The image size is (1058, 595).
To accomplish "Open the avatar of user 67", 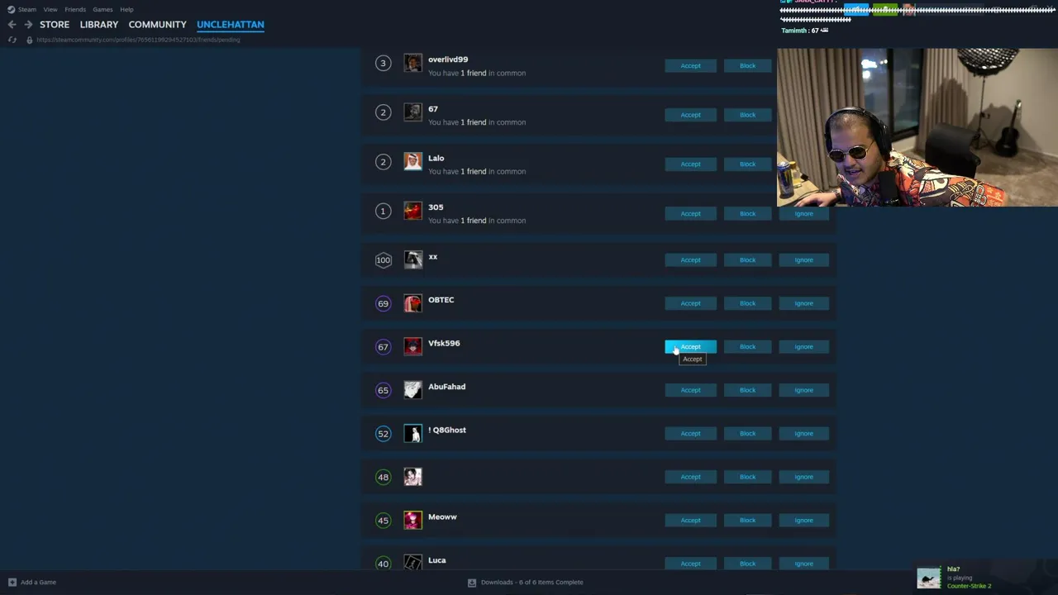I will click(x=412, y=112).
